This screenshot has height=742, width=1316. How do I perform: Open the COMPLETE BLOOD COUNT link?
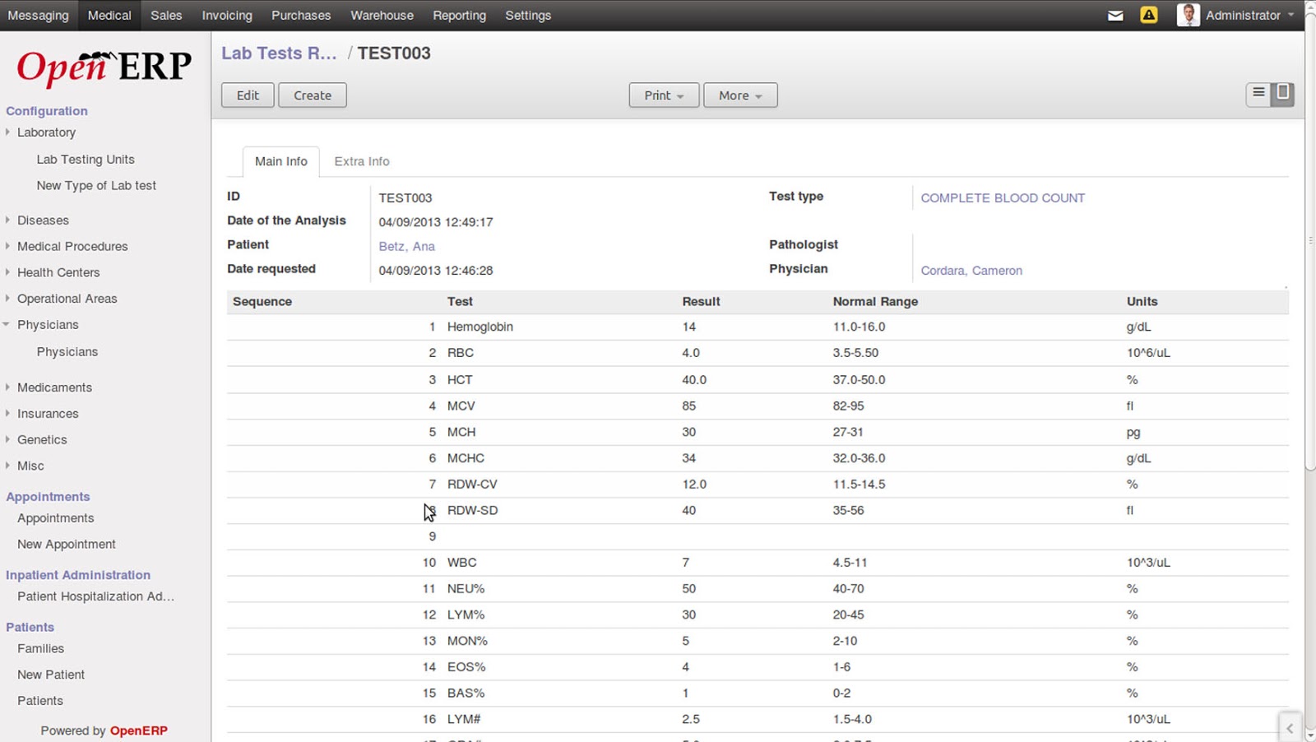(x=1002, y=198)
